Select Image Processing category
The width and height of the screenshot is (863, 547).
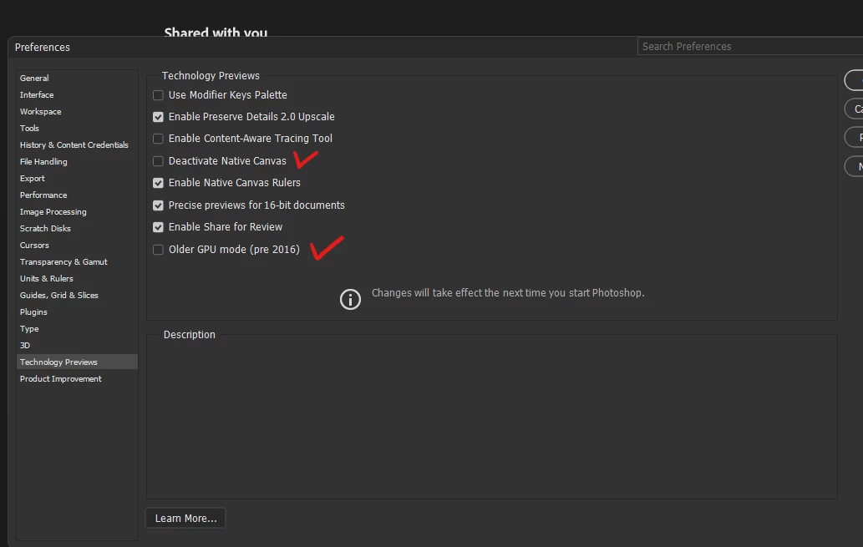[77, 212]
